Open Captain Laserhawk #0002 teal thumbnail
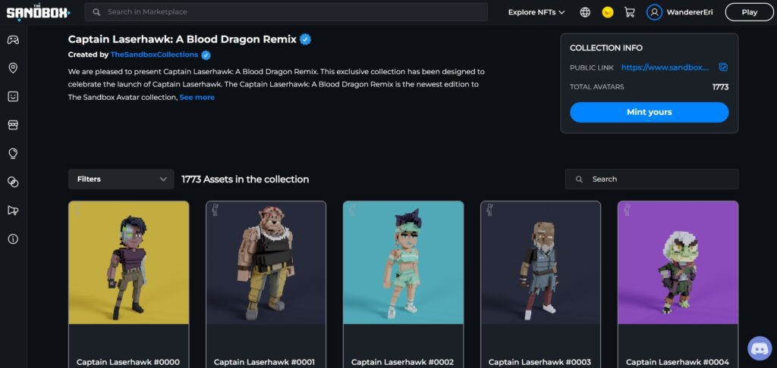This screenshot has width=777, height=368. 404,263
